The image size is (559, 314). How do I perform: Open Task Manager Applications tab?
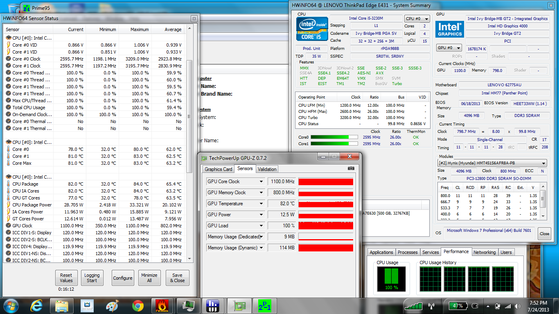coord(381,252)
